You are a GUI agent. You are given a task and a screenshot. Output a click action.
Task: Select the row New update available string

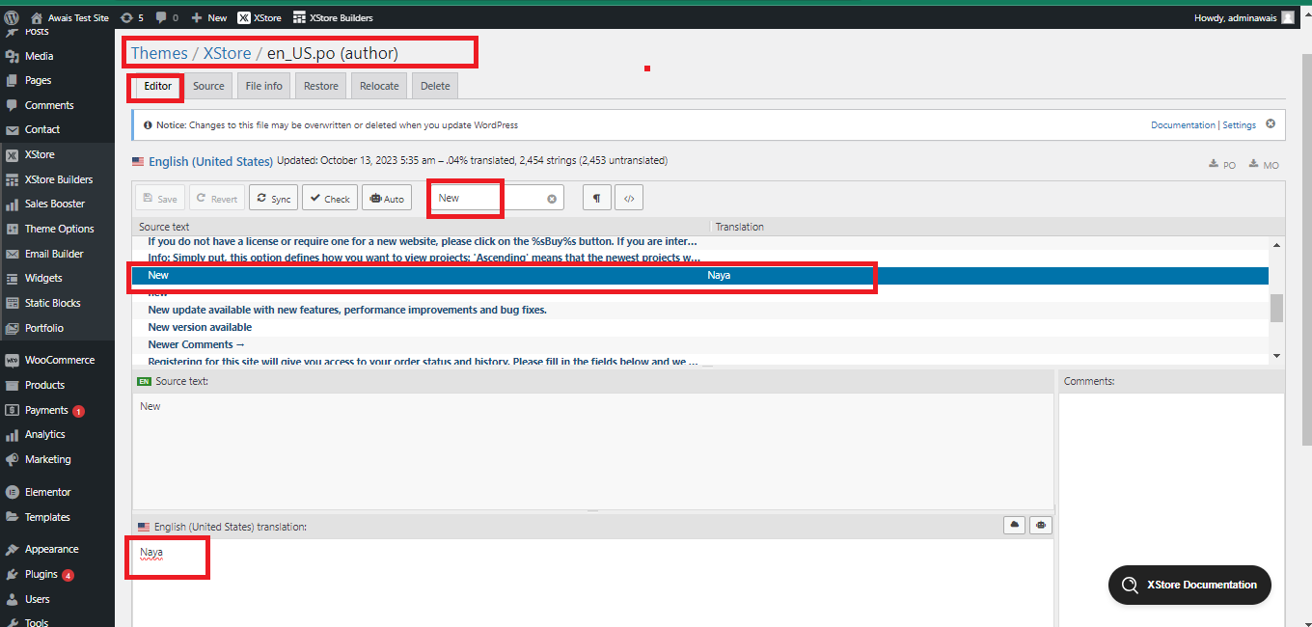700,310
